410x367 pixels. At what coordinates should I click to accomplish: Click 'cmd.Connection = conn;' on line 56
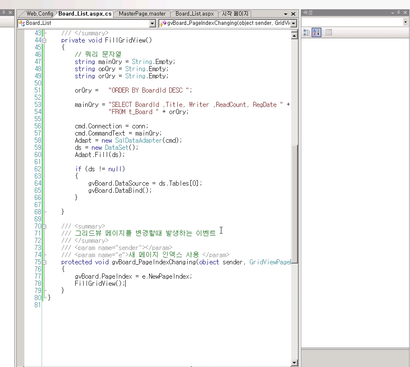(111, 126)
